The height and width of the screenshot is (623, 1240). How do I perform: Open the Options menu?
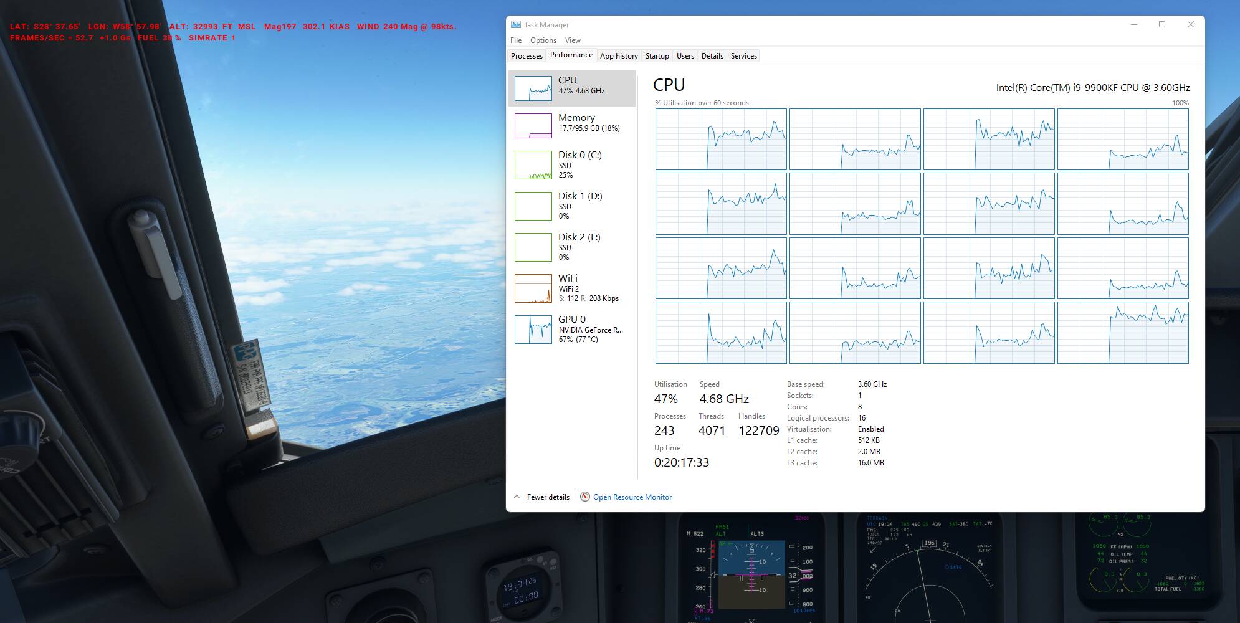point(543,40)
